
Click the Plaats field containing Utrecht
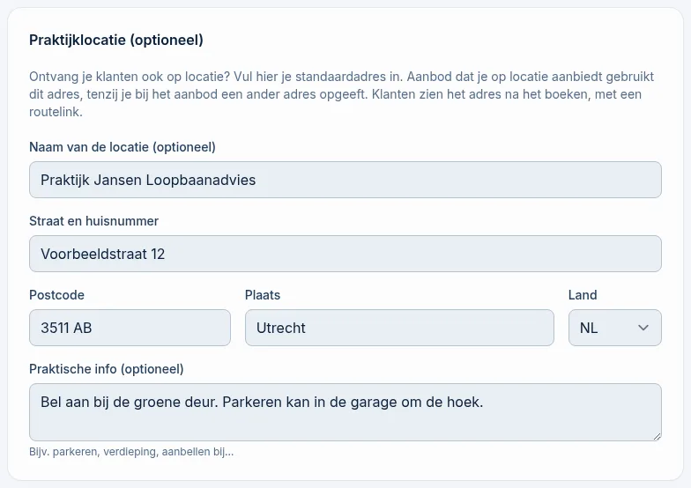(x=399, y=328)
